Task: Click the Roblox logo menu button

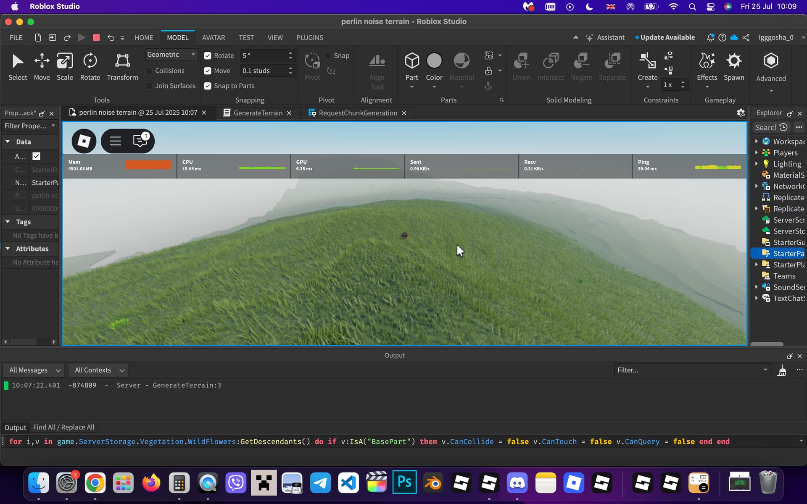Action: (84, 141)
